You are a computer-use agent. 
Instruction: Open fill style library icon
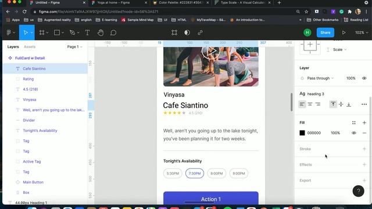point(354,122)
